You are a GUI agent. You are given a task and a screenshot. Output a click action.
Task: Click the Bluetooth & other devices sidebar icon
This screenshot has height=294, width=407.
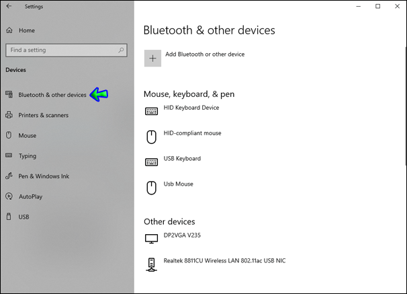point(9,94)
